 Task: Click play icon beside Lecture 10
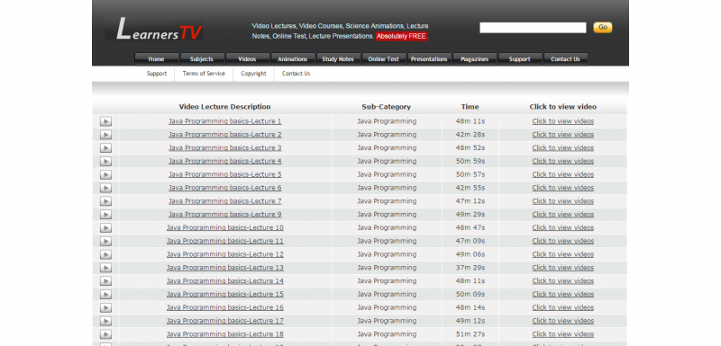coord(105,227)
